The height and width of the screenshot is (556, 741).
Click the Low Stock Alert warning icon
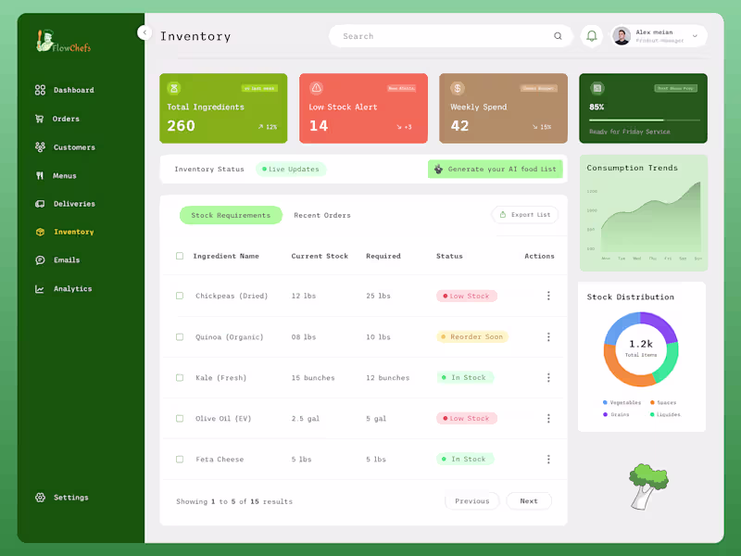click(x=316, y=88)
